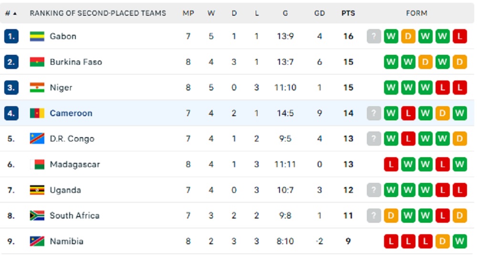Click Cameroon's upcoming match question mark badge
This screenshot has width=477, height=259.
pos(374,113)
